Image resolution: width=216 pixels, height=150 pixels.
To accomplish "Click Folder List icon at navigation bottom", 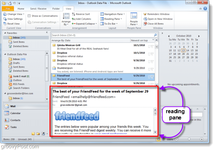I will click(38, 134).
